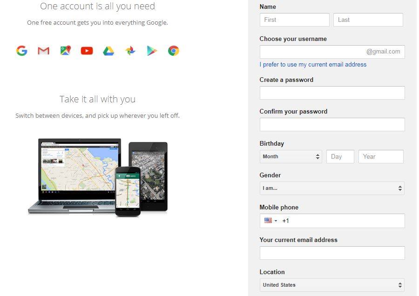
Task: Open the Birthday Month dropdown
Action: [291, 156]
